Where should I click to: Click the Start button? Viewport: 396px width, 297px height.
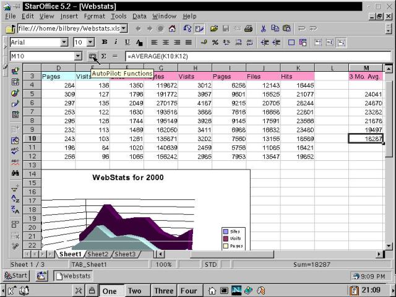(16, 275)
